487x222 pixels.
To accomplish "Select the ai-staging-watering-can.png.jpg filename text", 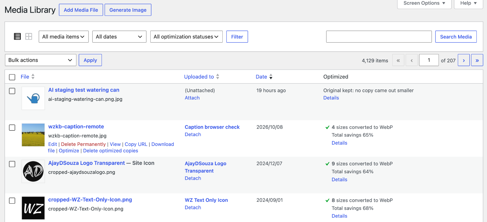I will coord(85,99).
